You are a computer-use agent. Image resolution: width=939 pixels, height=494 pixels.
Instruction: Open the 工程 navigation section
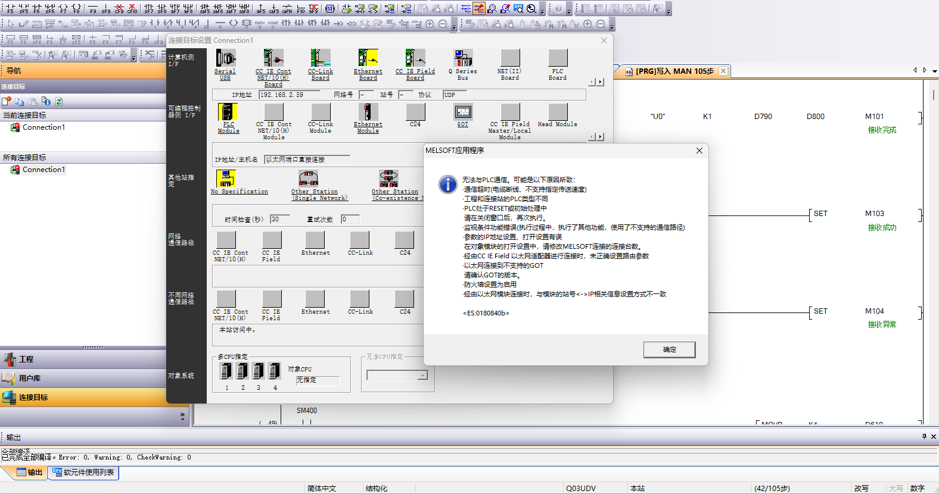26,359
